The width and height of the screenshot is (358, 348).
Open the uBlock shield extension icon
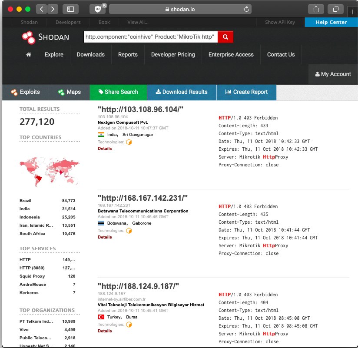click(98, 9)
